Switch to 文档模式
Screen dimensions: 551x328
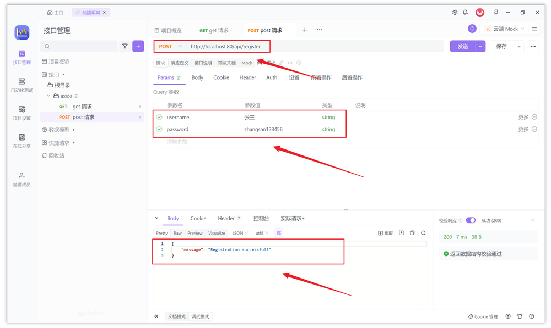coord(177,316)
